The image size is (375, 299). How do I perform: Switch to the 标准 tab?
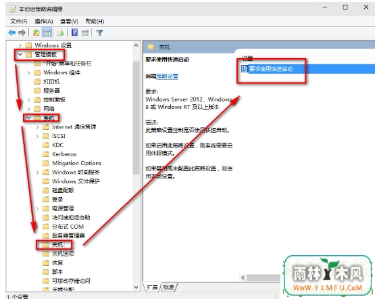pos(168,287)
